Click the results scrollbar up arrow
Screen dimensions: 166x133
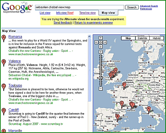(89, 36)
